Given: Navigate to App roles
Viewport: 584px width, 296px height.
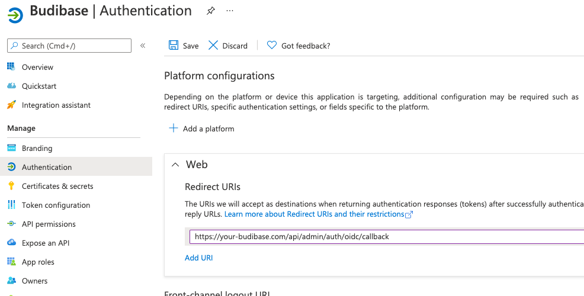Looking at the screenshot, I should tap(38, 262).
